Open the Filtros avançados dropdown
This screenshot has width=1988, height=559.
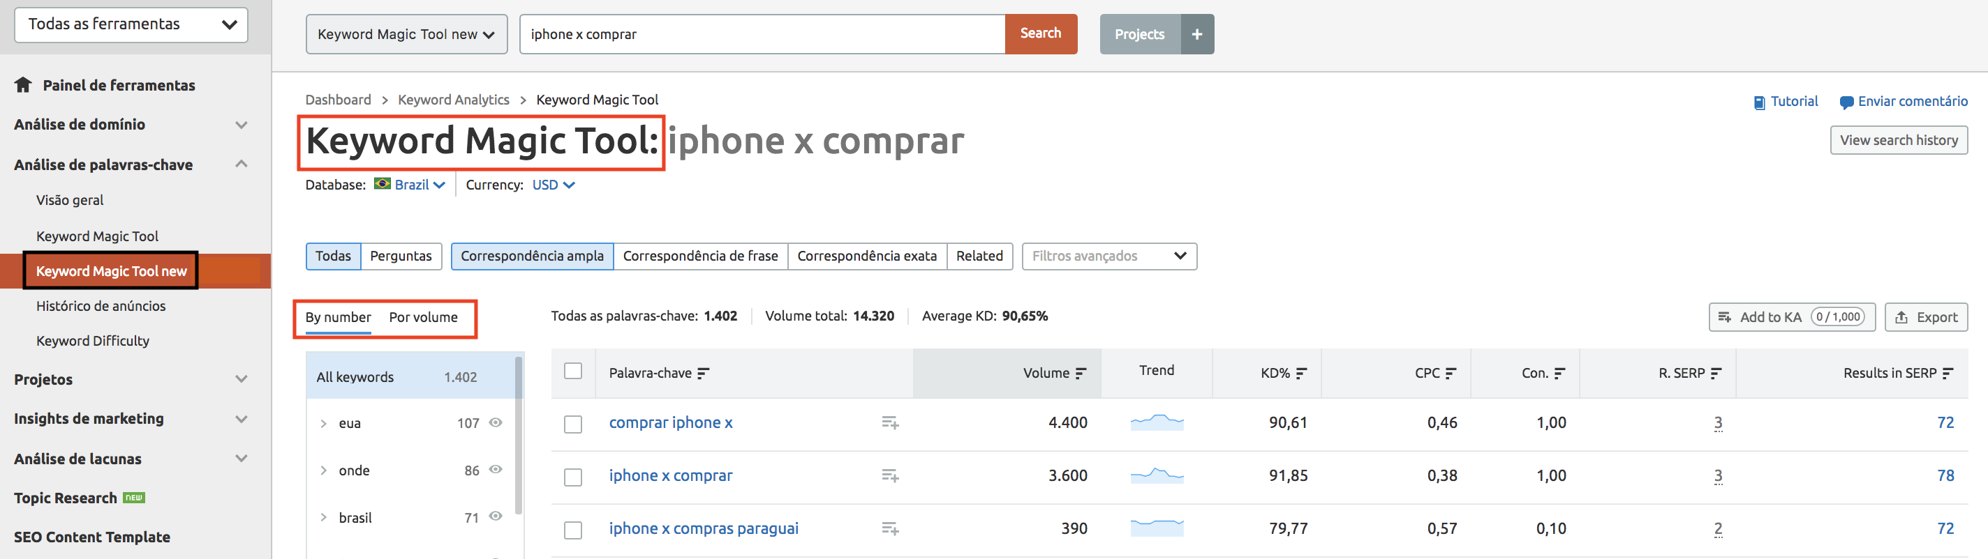pos(1108,256)
